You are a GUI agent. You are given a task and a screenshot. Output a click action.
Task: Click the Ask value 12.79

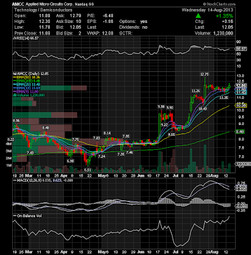click(x=75, y=16)
